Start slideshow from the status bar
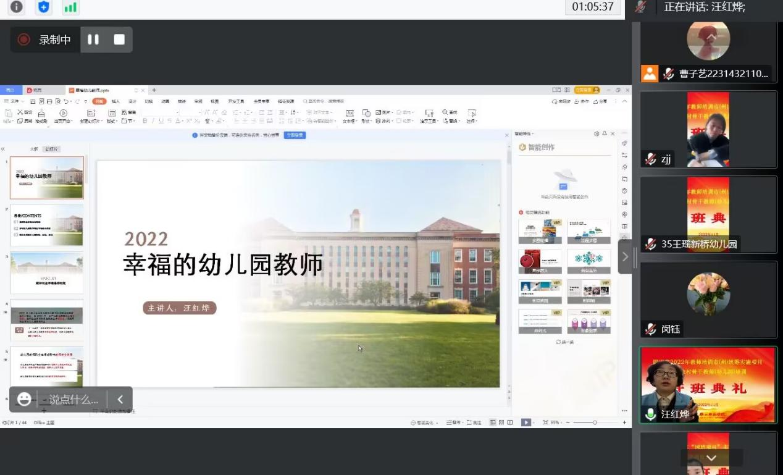This screenshot has width=783, height=475. [525, 422]
